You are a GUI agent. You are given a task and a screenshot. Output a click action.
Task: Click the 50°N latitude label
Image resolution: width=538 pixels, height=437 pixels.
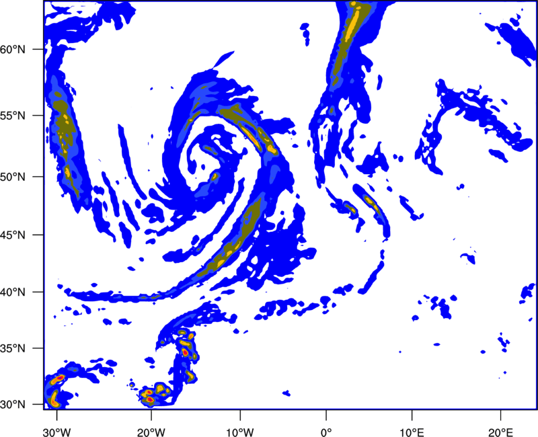pyautogui.click(x=13, y=177)
